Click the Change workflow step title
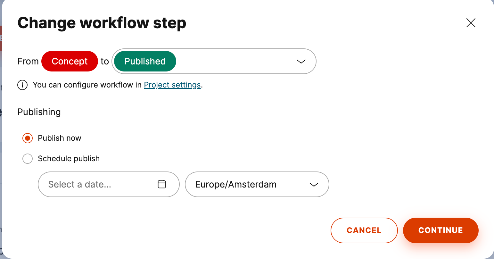 point(102,23)
